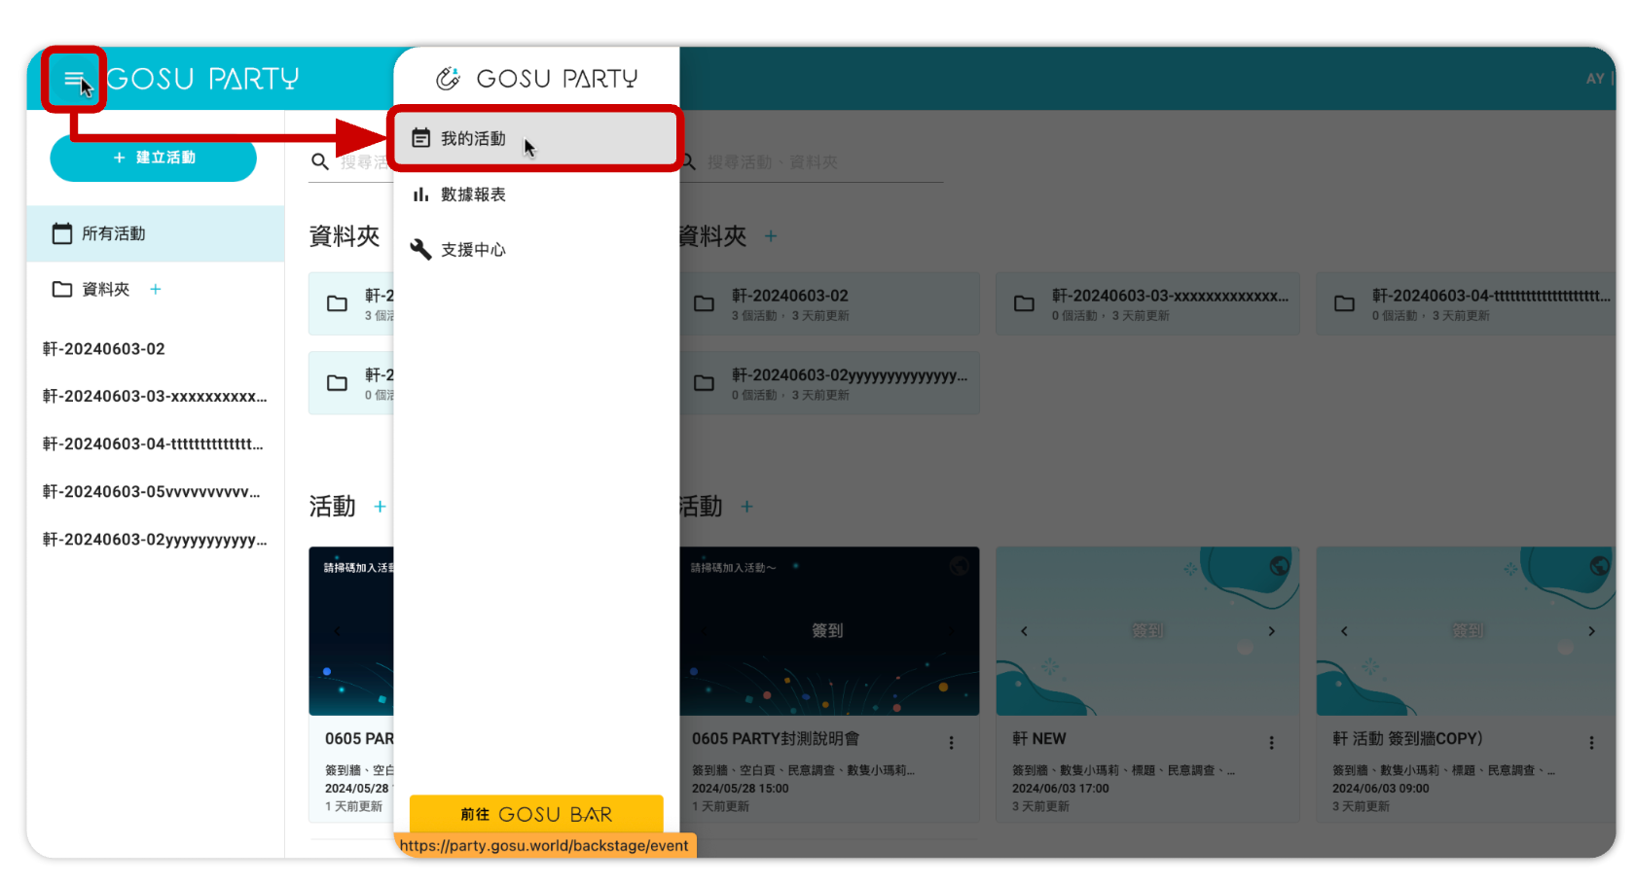Click previous slide arrow on 軒 NEW thumbnail
The image size is (1635, 883).
click(x=1024, y=631)
